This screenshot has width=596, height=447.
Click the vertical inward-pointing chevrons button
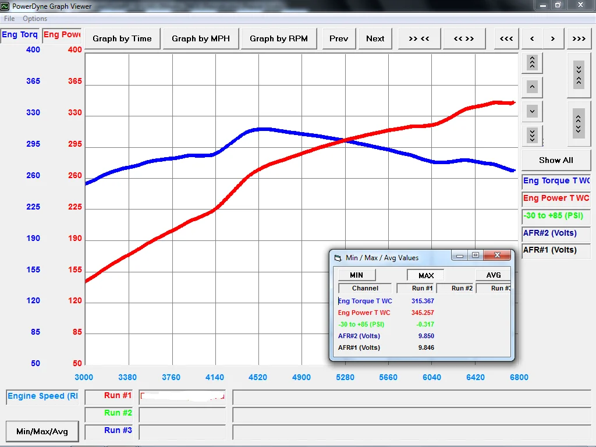coord(579,75)
